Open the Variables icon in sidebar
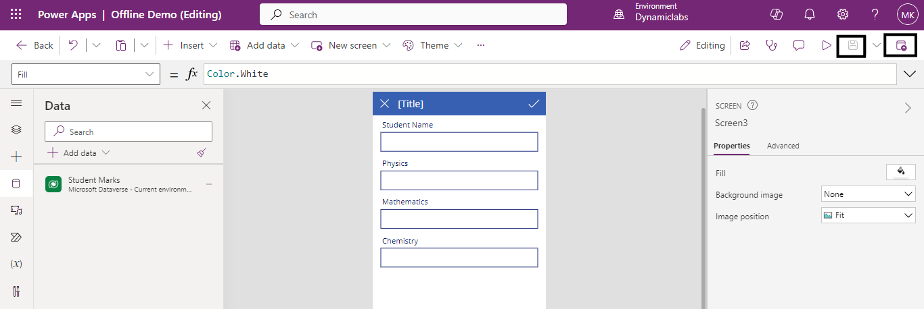 pos(16,264)
